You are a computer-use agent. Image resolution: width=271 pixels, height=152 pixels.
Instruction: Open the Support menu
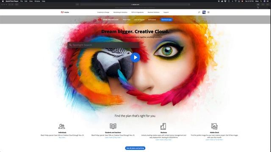pyautogui.click(x=166, y=12)
